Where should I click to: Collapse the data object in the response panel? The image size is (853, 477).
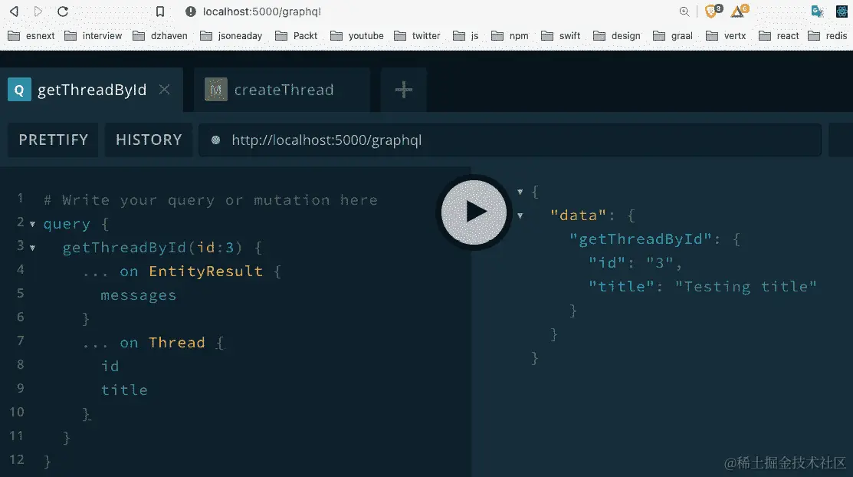520,215
